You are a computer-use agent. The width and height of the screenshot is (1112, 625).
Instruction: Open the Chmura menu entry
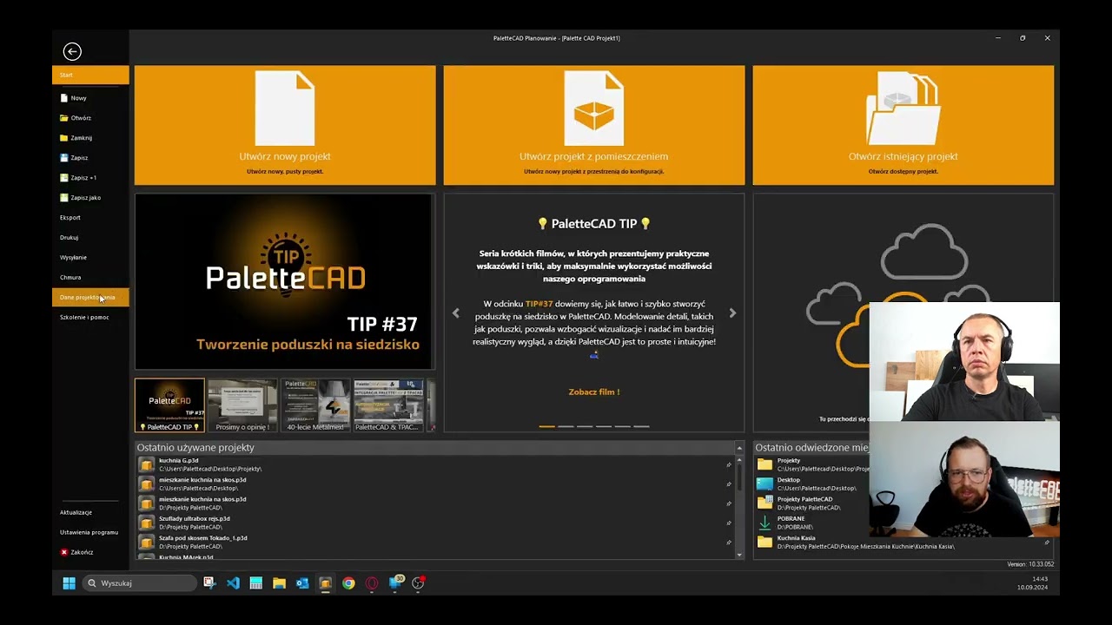pyautogui.click(x=70, y=278)
